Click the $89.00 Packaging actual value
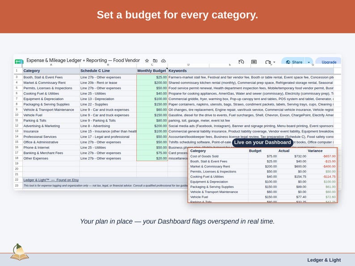The image size is (355, 266). tap(301, 187)
